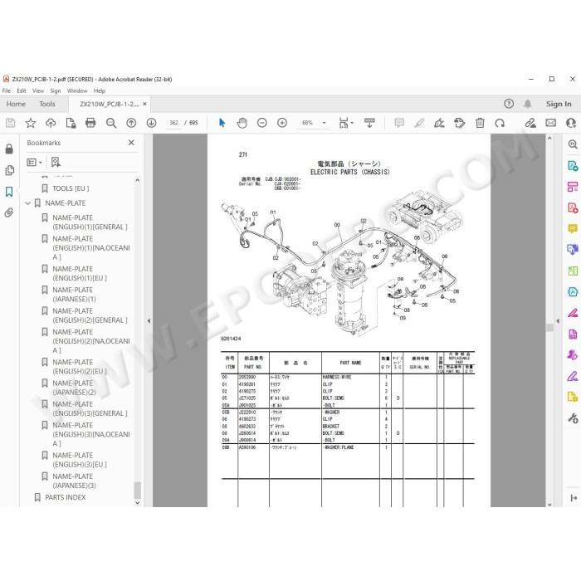Send file by email icon
The width and height of the screenshot is (581, 581).
(x=550, y=123)
